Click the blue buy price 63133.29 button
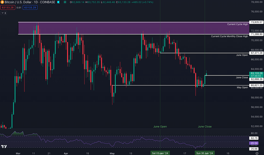The height and width of the screenshot is (155, 264). pyautogui.click(x=30, y=7)
